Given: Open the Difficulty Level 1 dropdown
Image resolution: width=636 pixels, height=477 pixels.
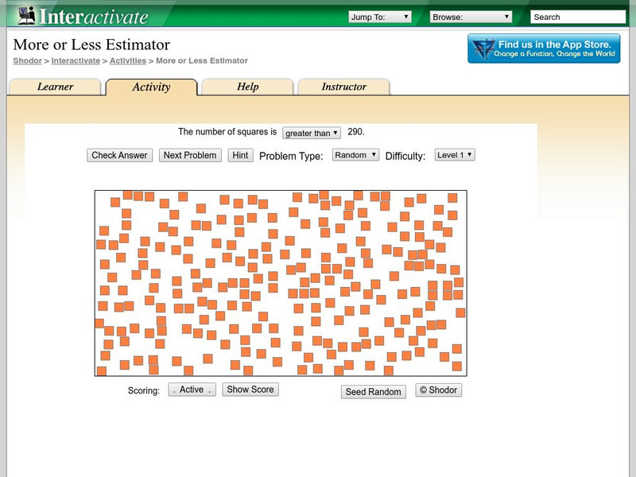Looking at the screenshot, I should click(x=455, y=155).
